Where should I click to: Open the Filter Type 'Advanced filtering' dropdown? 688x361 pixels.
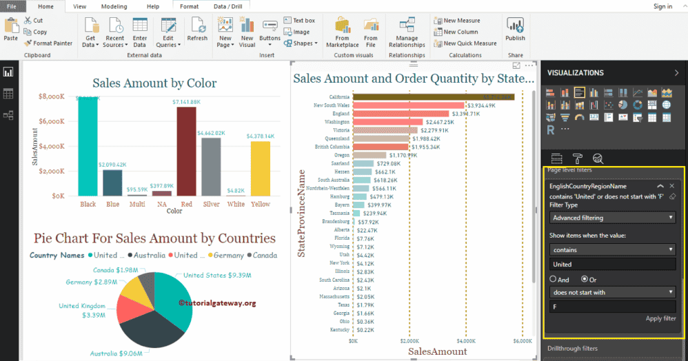coord(613,218)
